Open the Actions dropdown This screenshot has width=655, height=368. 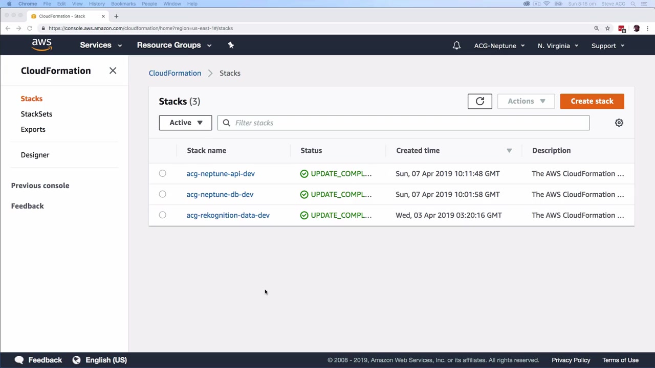coord(526,101)
